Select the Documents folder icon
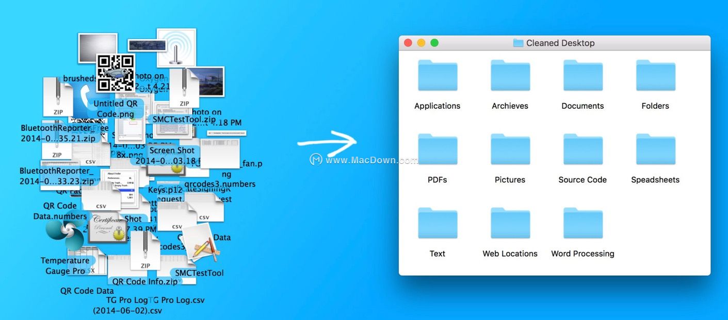The height and width of the screenshot is (320, 728). pyautogui.click(x=583, y=76)
